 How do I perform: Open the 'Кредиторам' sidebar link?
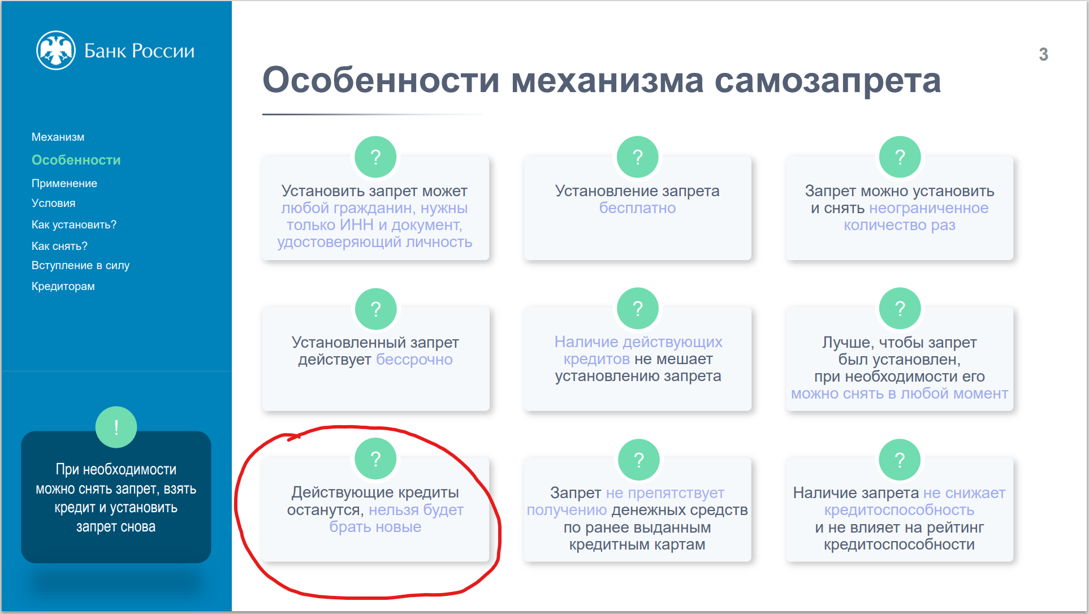coord(63,287)
